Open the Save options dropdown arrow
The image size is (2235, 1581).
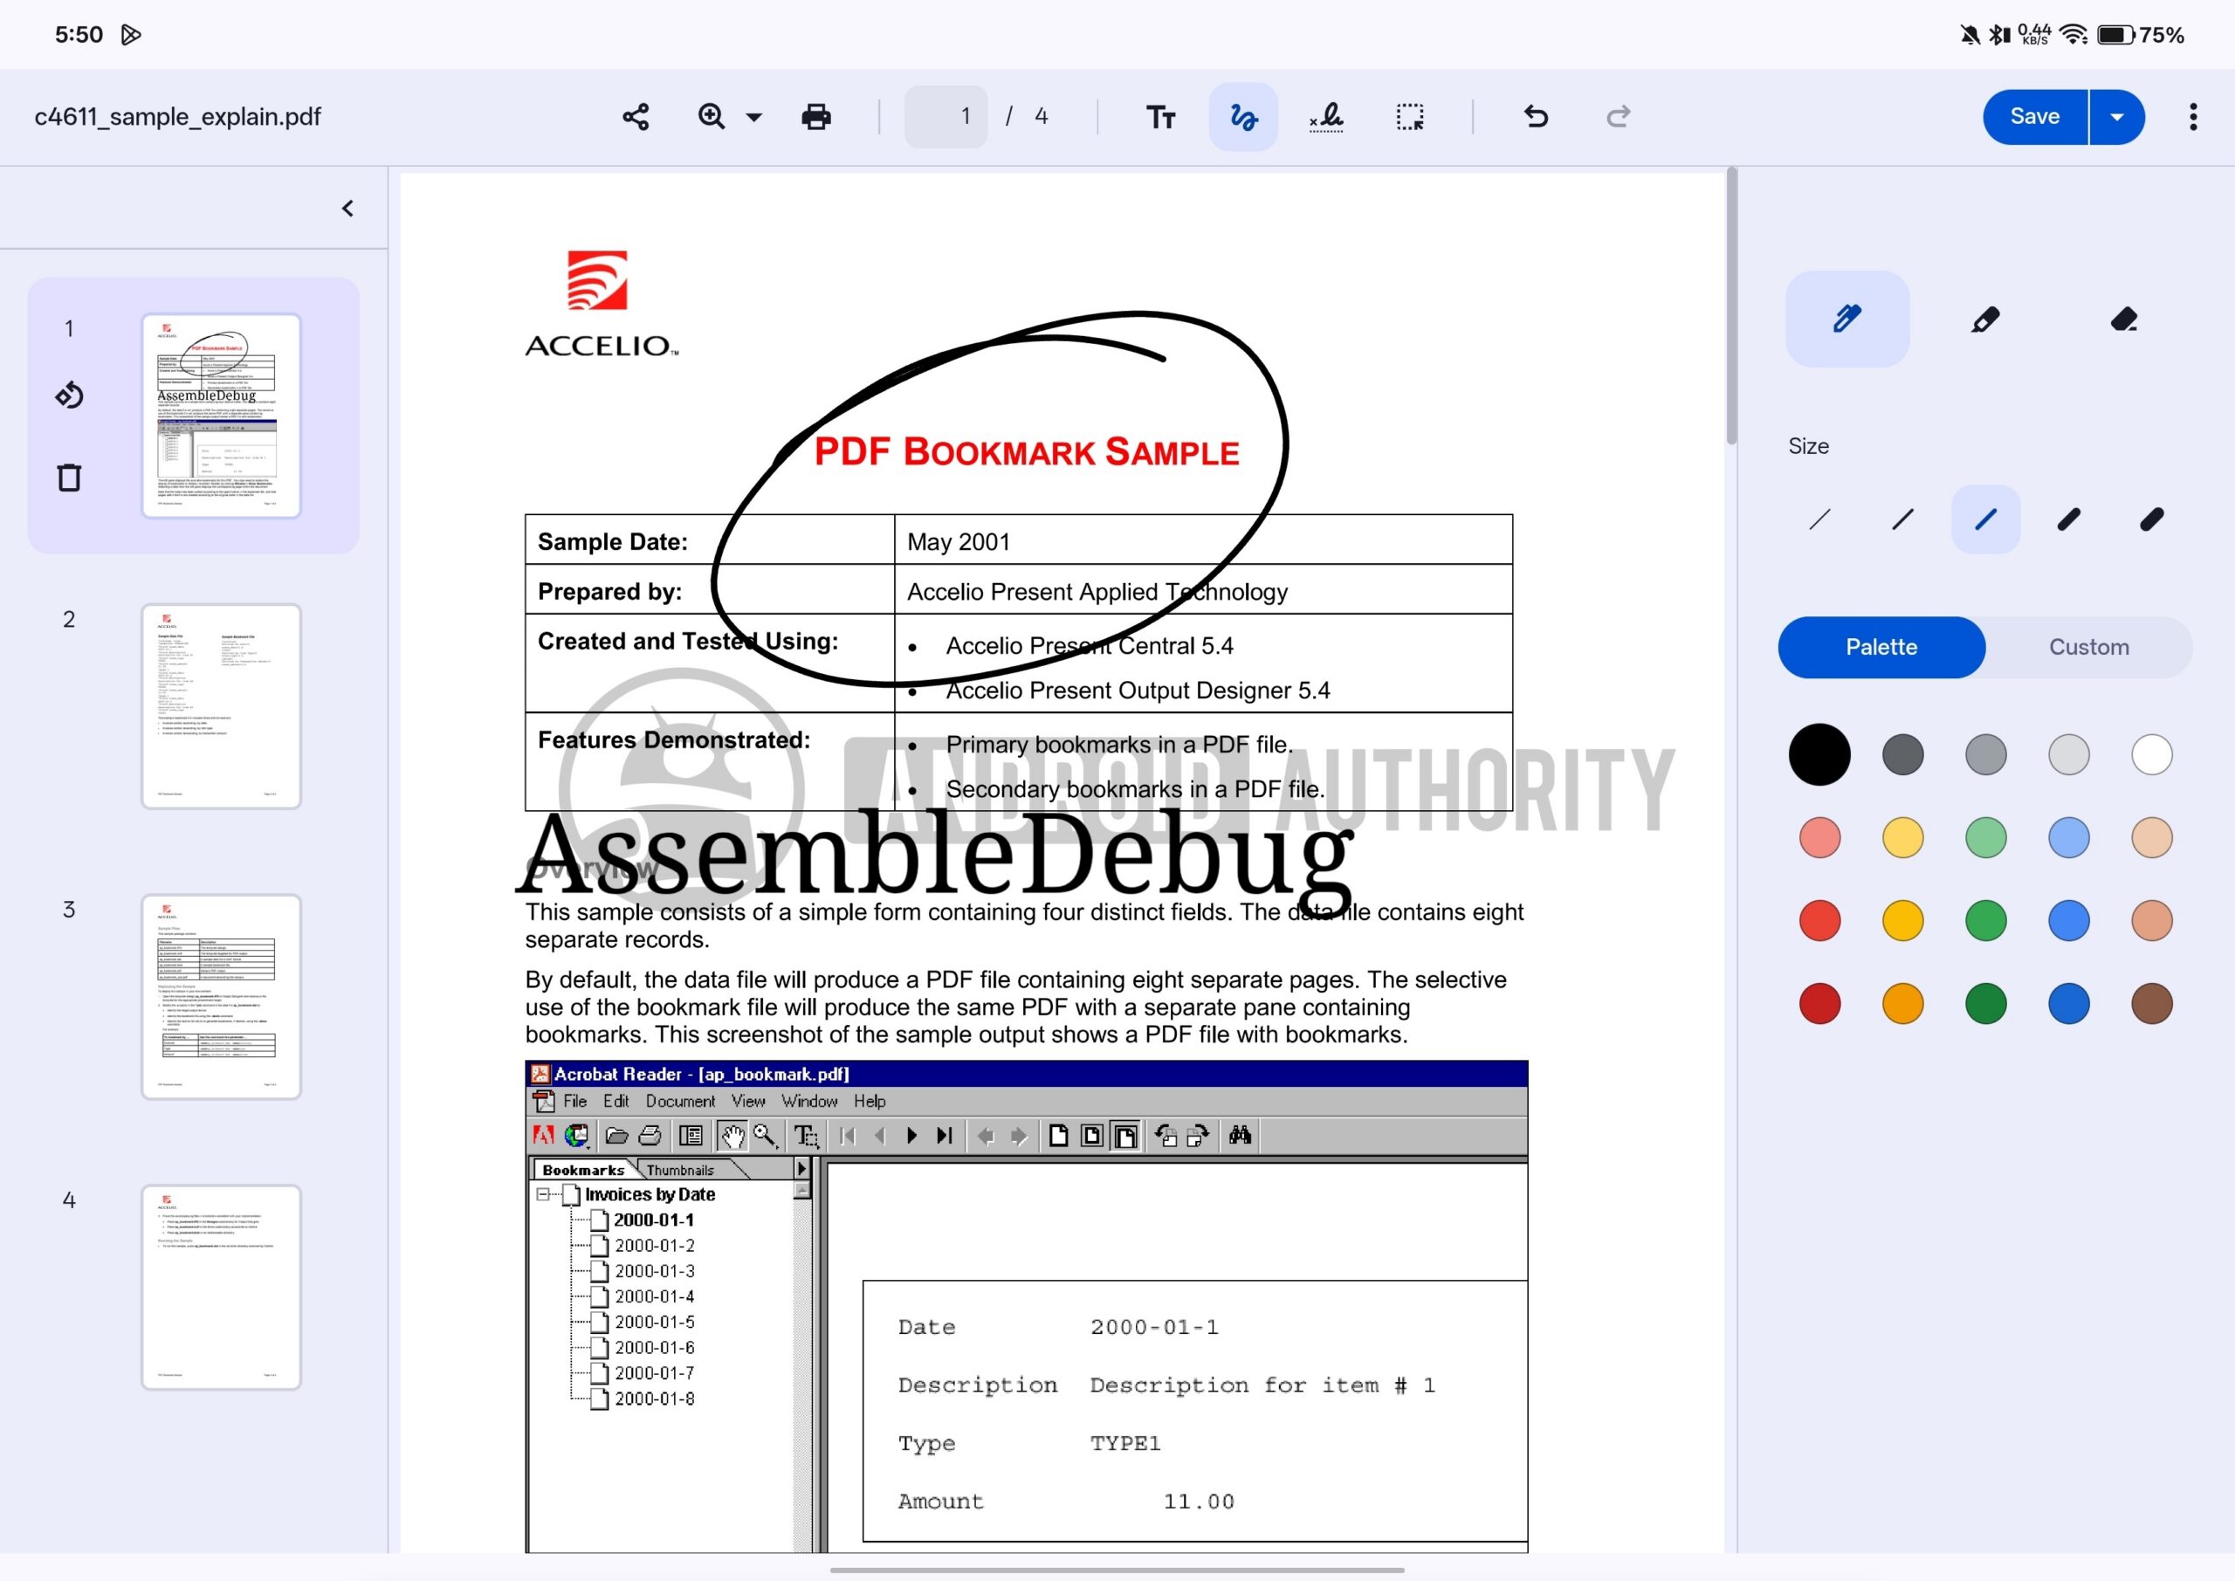point(2117,117)
